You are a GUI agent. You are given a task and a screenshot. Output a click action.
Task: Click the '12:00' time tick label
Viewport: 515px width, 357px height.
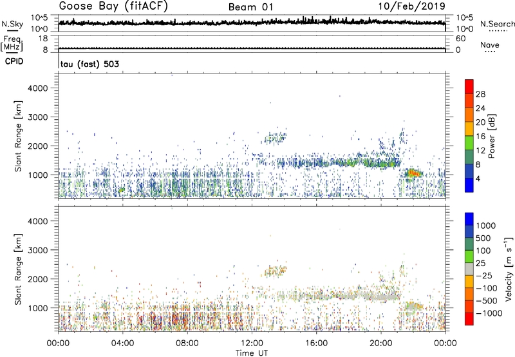click(252, 343)
